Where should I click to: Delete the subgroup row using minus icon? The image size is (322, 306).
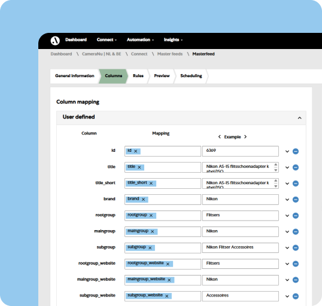[x=296, y=248]
